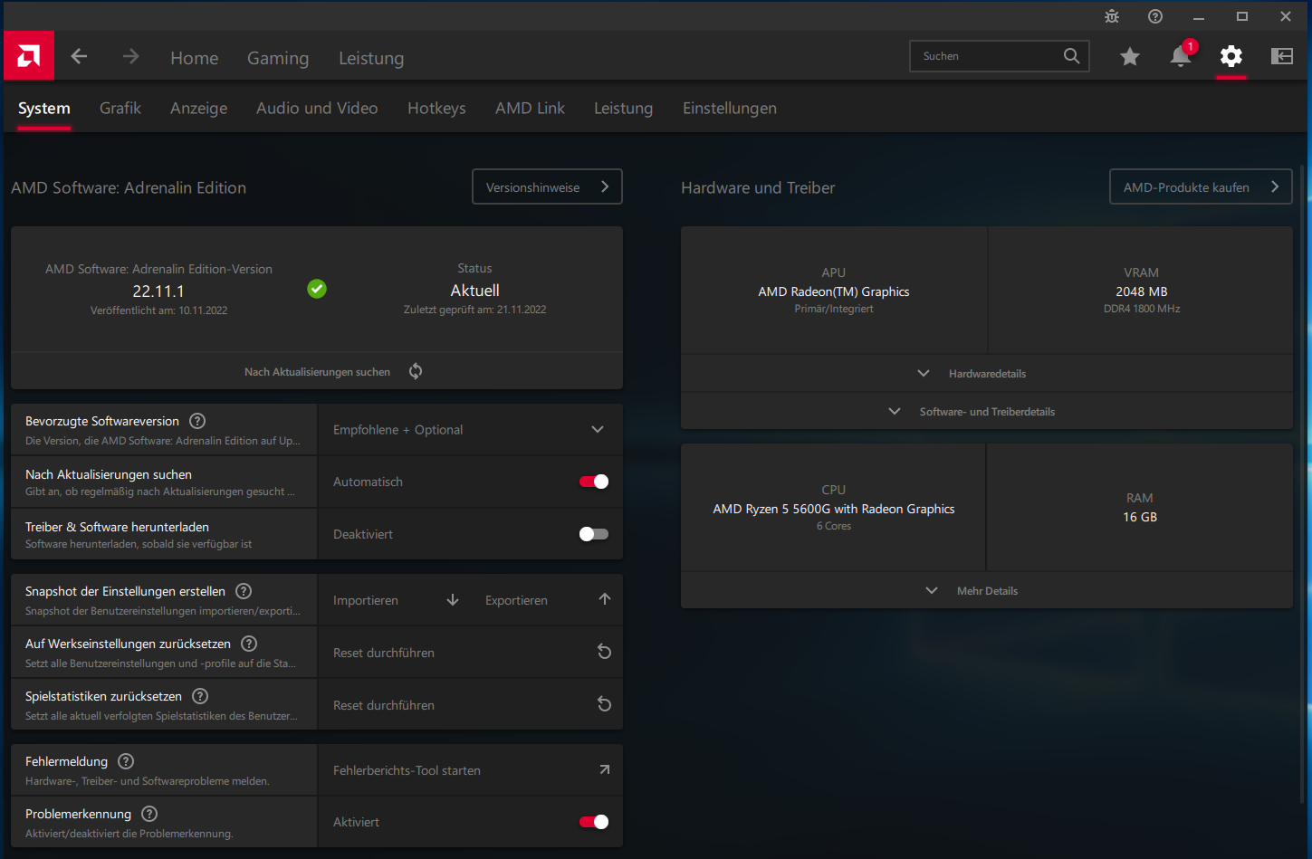This screenshot has width=1312, height=859.
Task: Switch to the Hotkeys tab
Action: (x=436, y=108)
